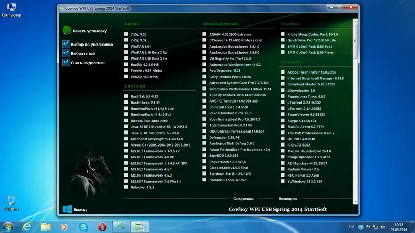The height and width of the screenshot is (233, 415).
Task: Enable the DirectX 9.0c June 2010 checkbox
Action: pos(126,121)
